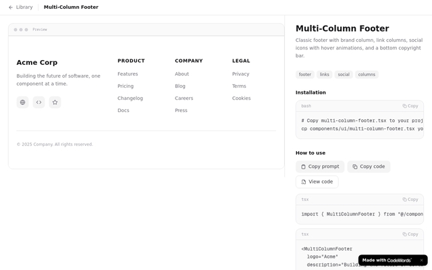
Task: Open the About footer link
Action: click(x=182, y=74)
